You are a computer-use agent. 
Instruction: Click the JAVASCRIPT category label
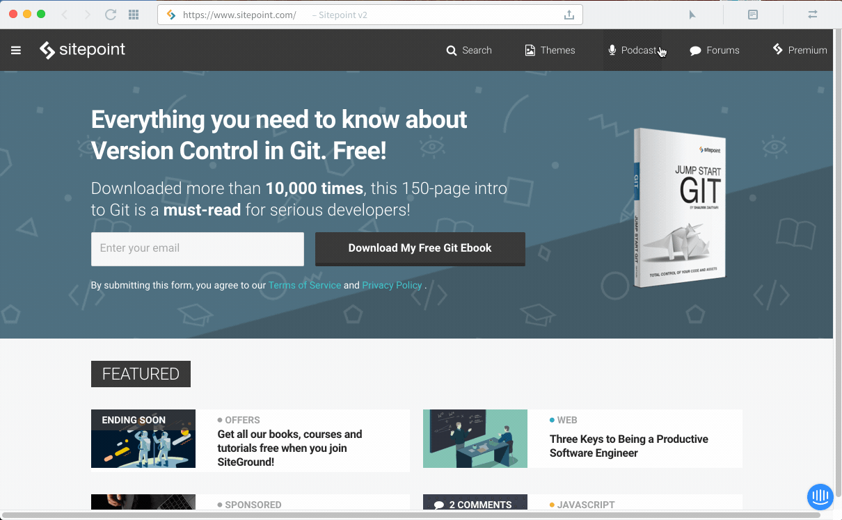coord(586,505)
